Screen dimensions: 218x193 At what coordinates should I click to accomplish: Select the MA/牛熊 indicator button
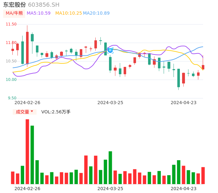[14, 13]
